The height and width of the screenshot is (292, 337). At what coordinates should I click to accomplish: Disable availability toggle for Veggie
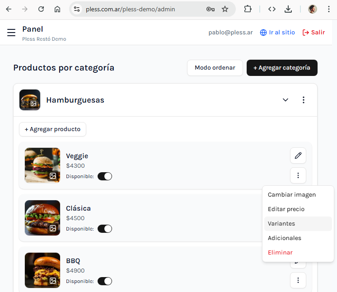coord(105,176)
